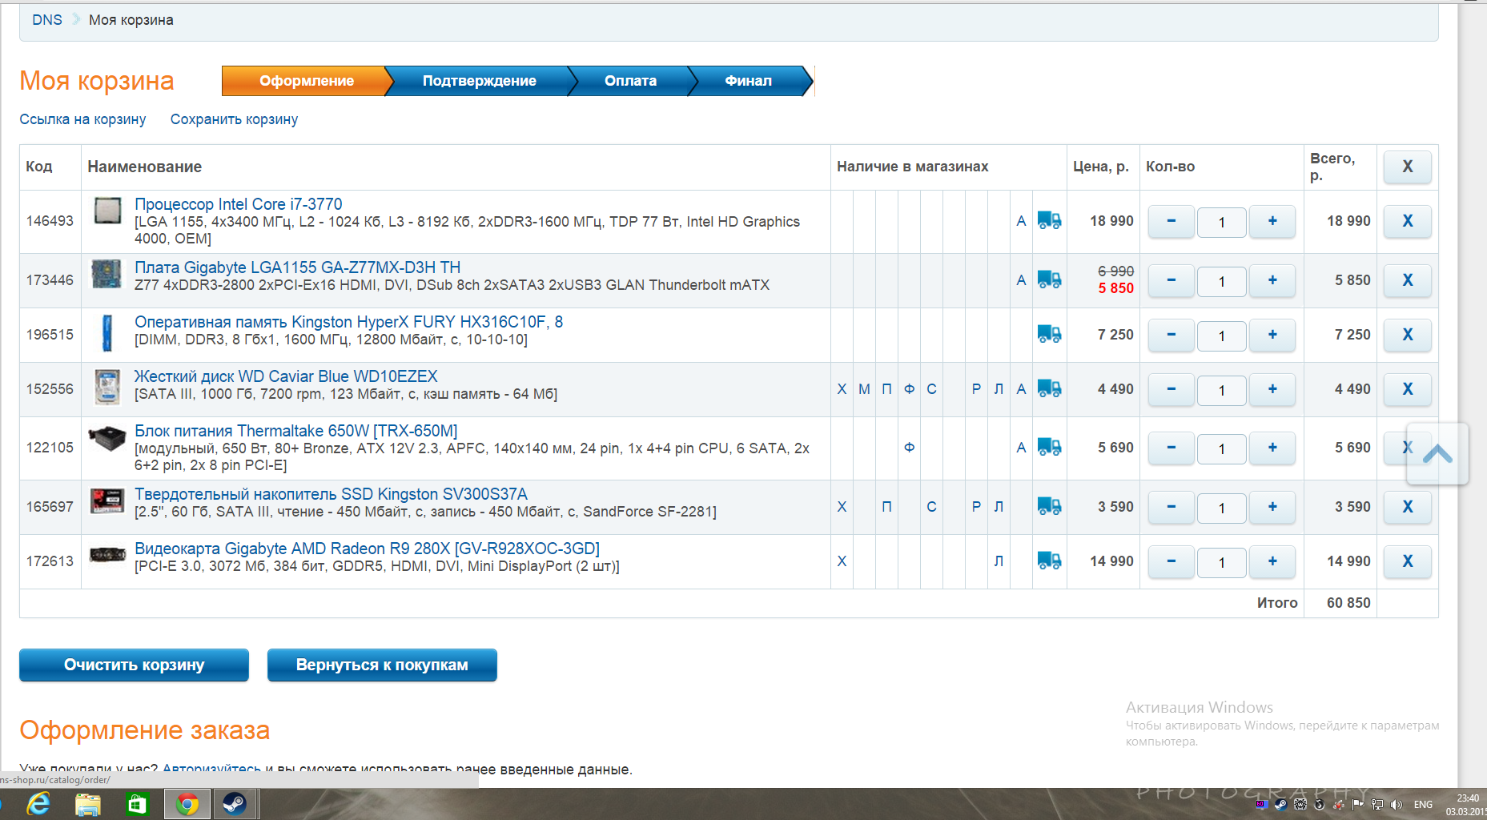Remove Gigabyte GA-Z77MX-D3H from cart
1487x820 pixels.
(1407, 280)
